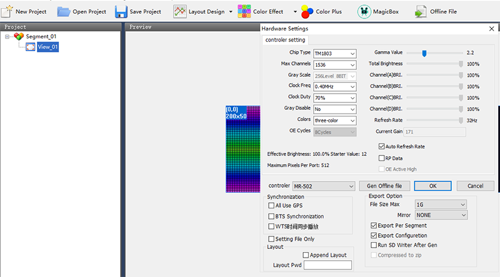Select the View_01 tree item
500x277 pixels.
47,47
